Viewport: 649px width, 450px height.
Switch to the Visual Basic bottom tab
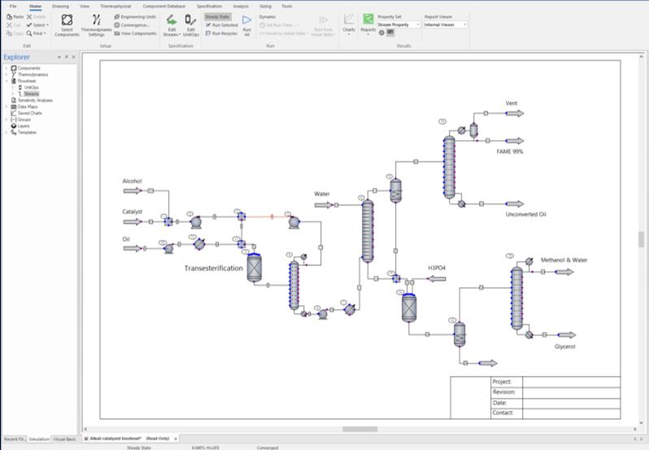[64, 439]
